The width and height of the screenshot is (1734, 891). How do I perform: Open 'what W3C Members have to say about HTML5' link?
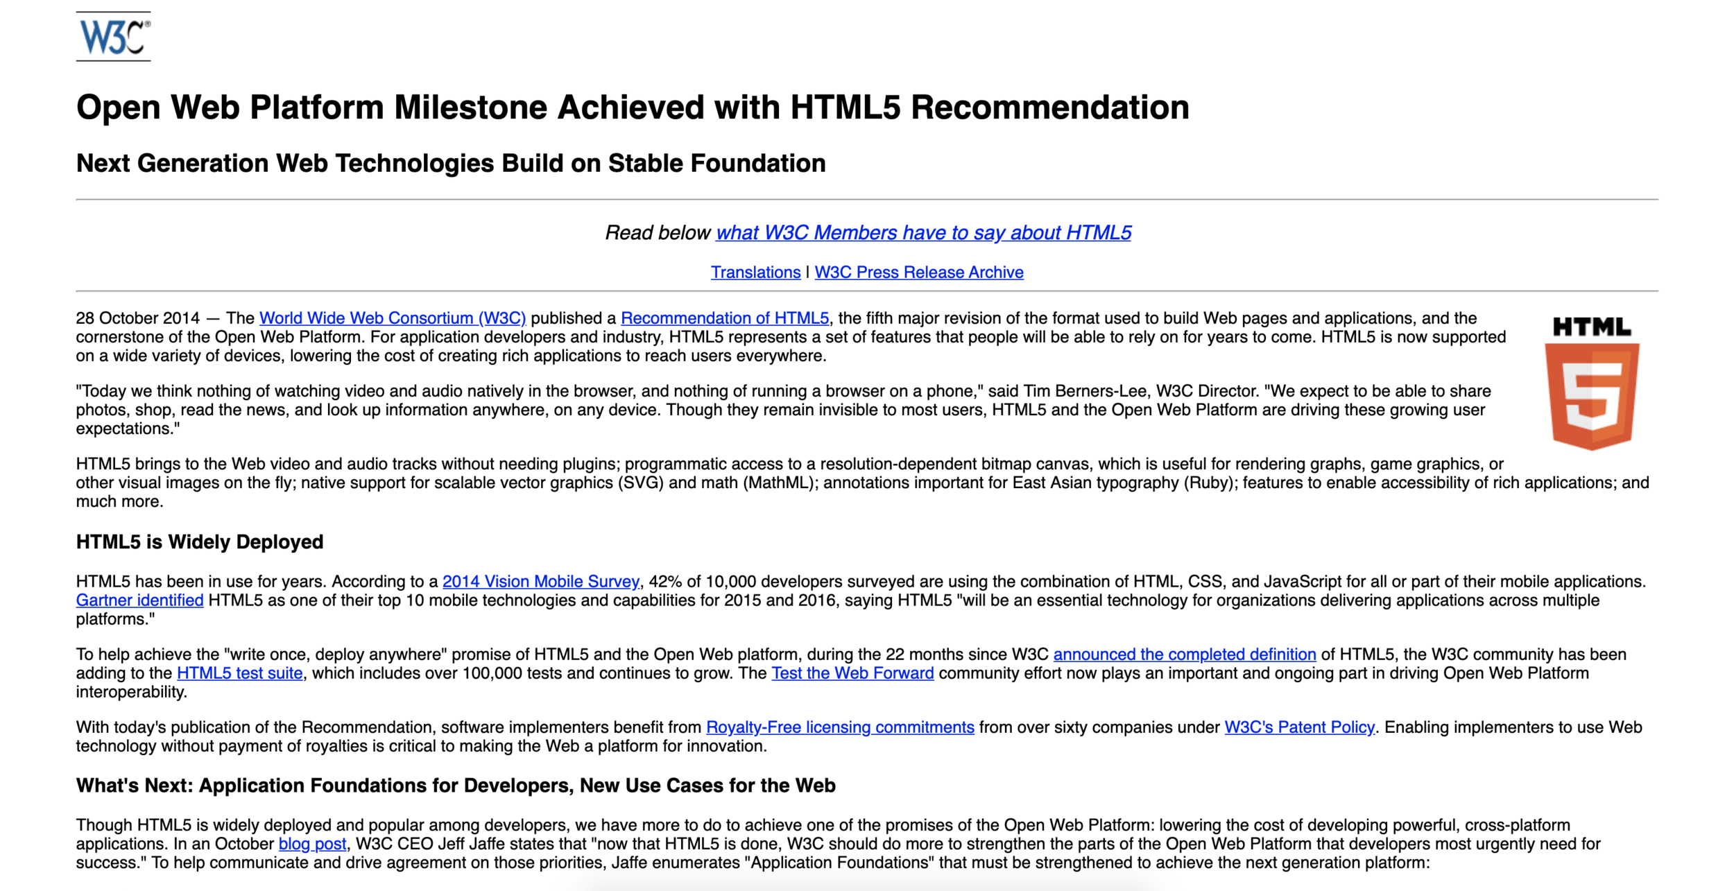click(x=923, y=233)
